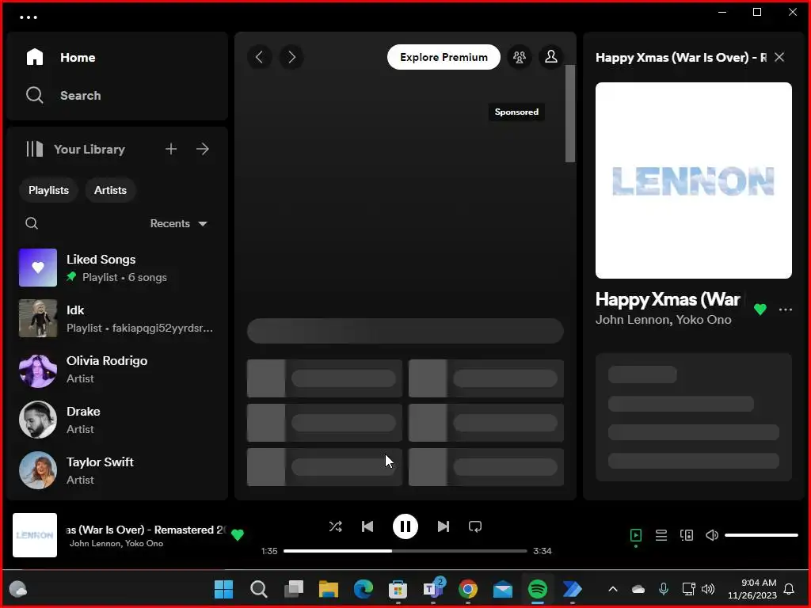This screenshot has height=608, width=811.
Task: Click the LENNON album cover in side panel
Action: pos(694,180)
